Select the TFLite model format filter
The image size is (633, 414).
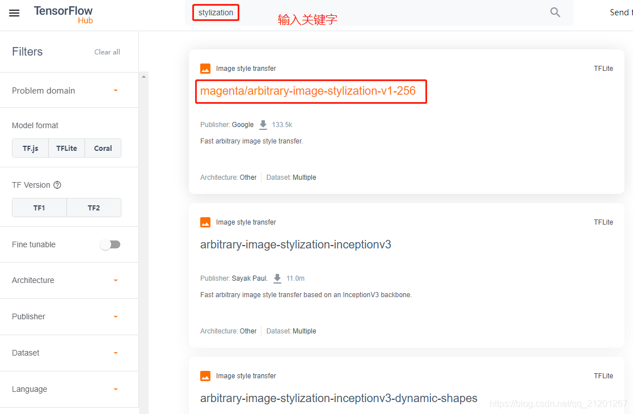[x=66, y=148]
